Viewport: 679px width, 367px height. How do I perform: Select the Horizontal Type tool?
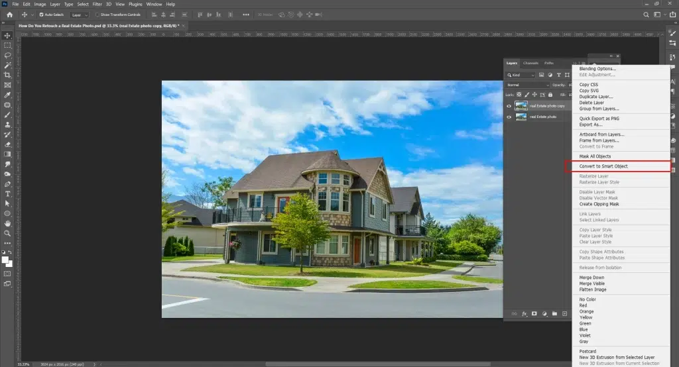(x=7, y=194)
